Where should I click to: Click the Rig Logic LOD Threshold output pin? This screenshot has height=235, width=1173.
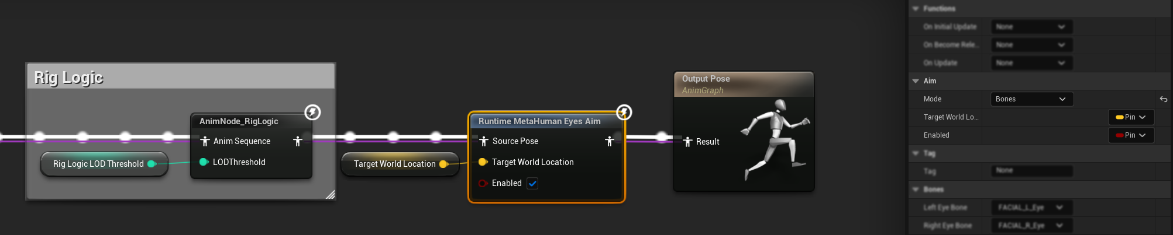click(152, 164)
